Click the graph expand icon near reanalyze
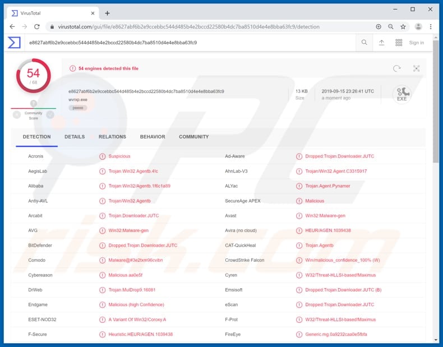 (416, 68)
